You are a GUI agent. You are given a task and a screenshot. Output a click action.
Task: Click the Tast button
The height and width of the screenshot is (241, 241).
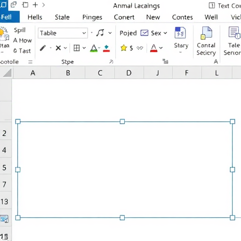[22, 51]
